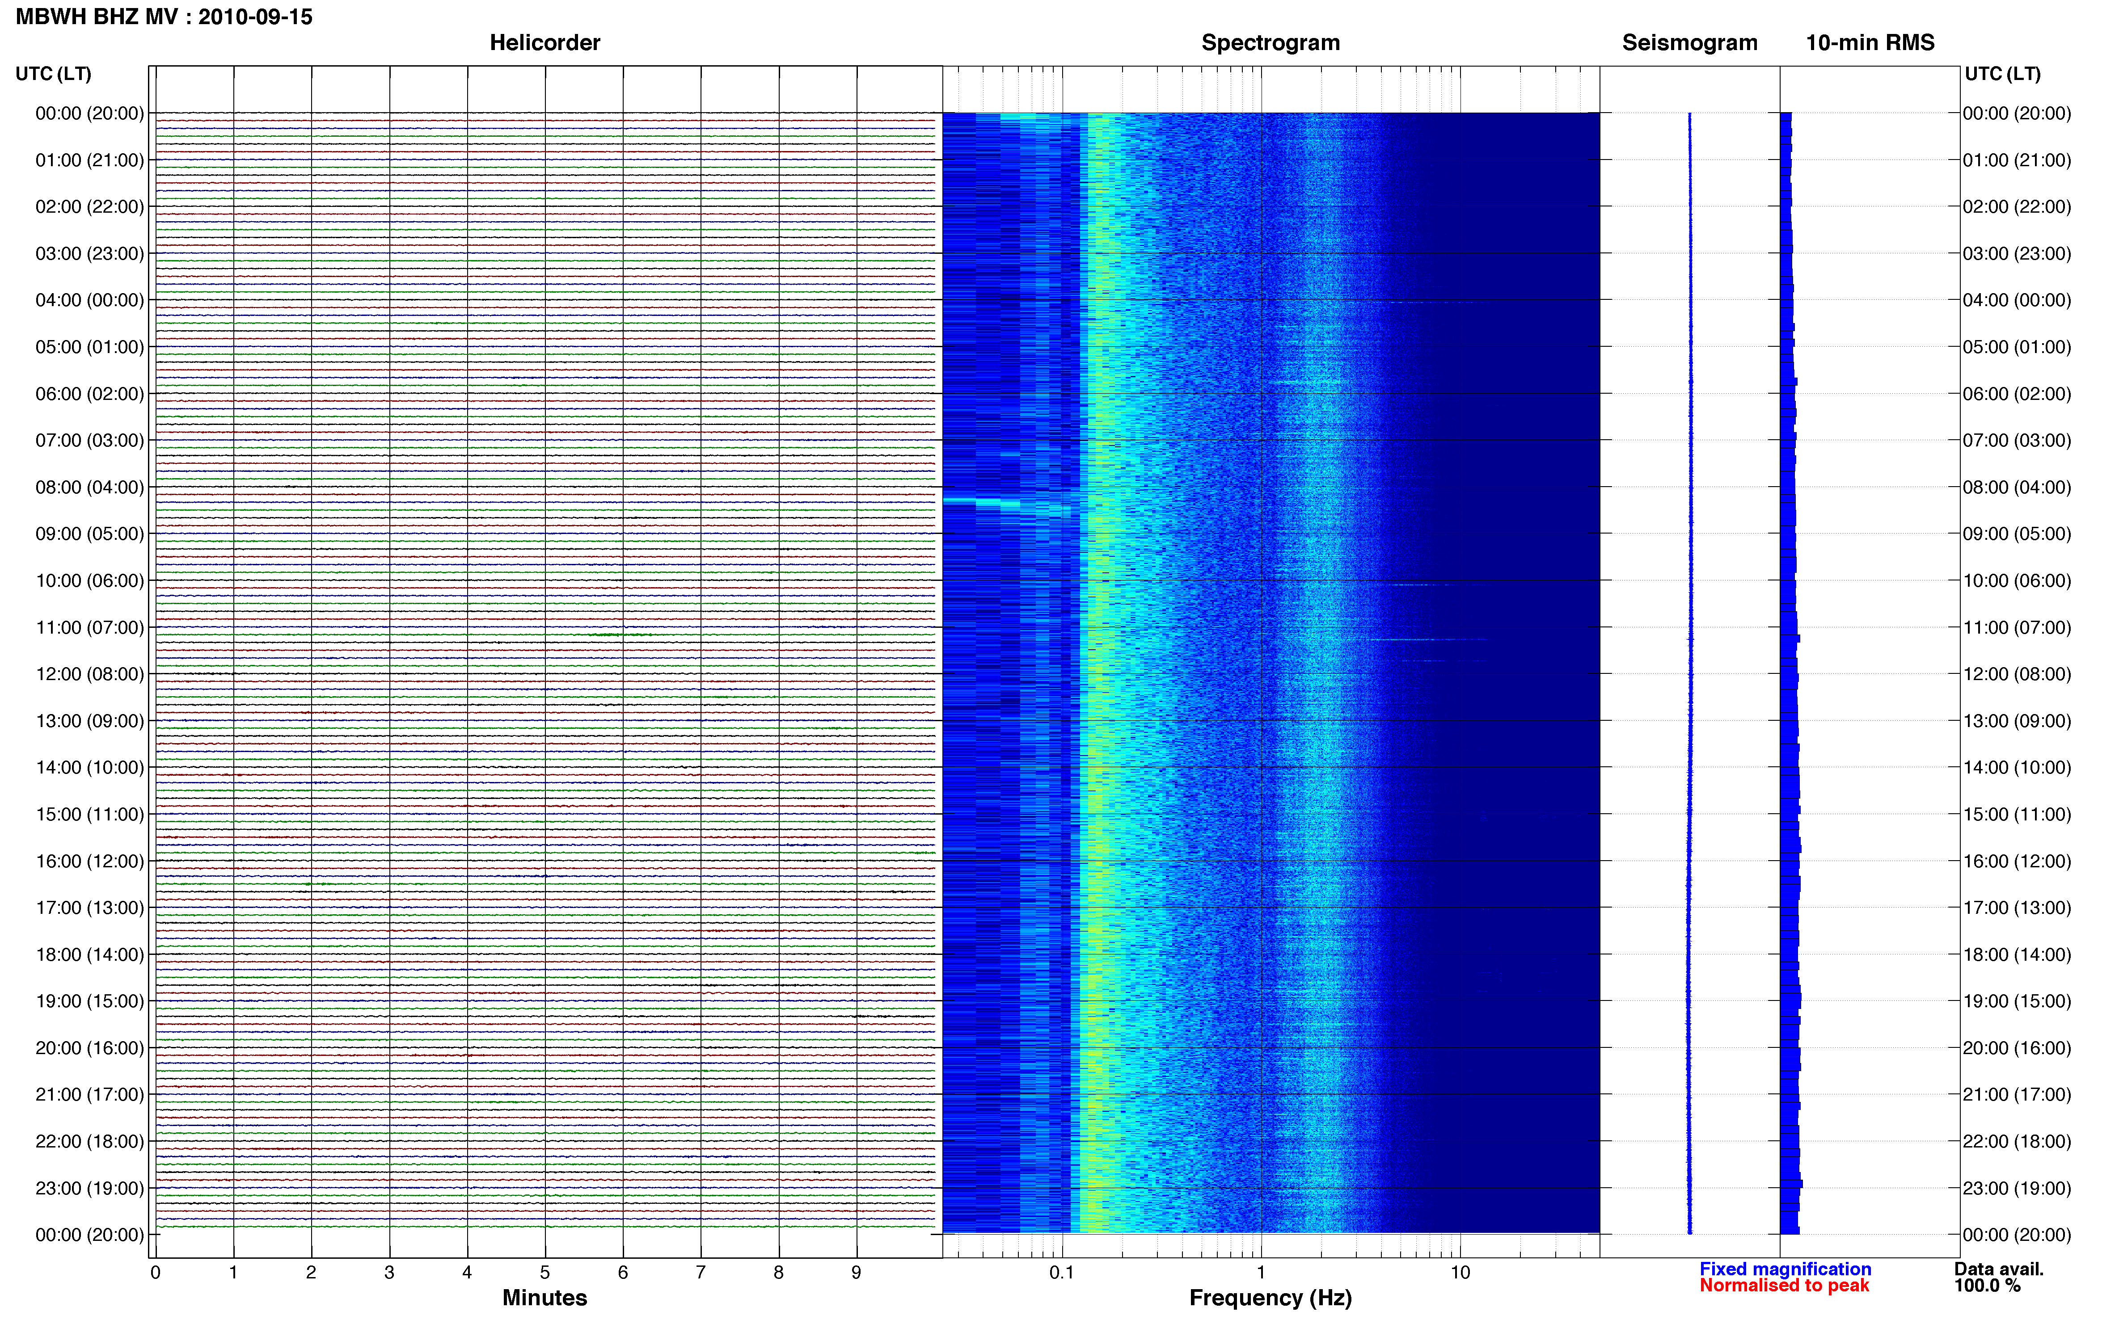Screen dimensions: 2119x1324
Task: Click "01:00 (21:00)" on the helicorder time axis
Action: coord(89,160)
